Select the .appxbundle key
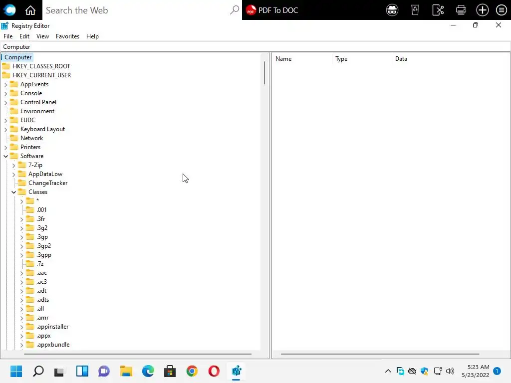 (x=53, y=345)
